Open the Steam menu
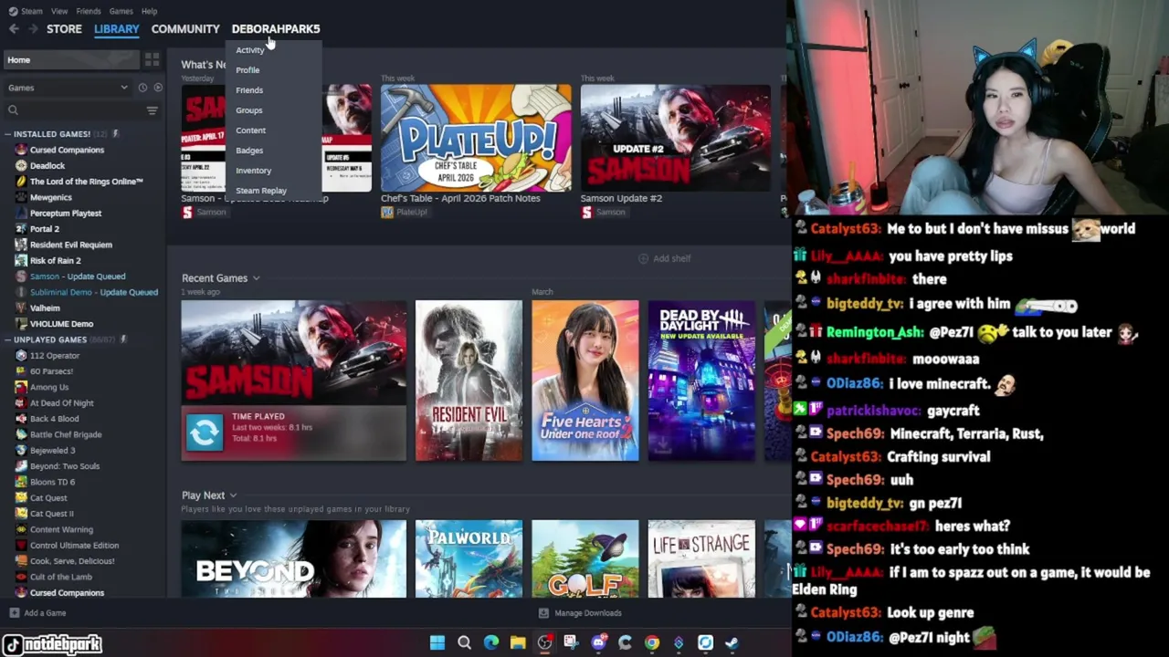The image size is (1169, 657). click(32, 11)
